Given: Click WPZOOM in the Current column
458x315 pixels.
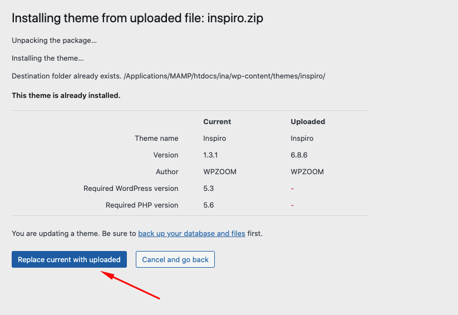Looking at the screenshot, I should (220, 171).
